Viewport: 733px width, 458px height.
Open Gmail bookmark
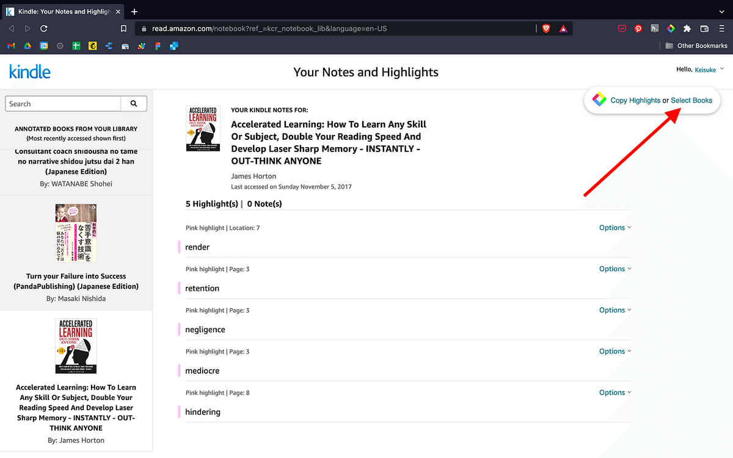tap(11, 46)
